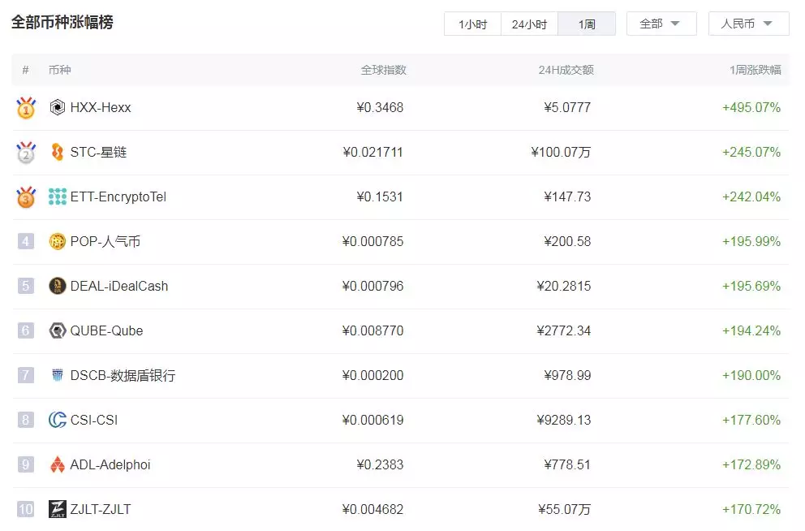The width and height of the screenshot is (805, 531).
Task: Select the DEAL-iDealCash coin icon
Action: 57,286
